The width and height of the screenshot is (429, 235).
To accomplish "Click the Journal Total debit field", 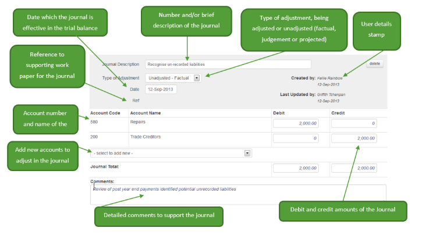I will (296, 168).
